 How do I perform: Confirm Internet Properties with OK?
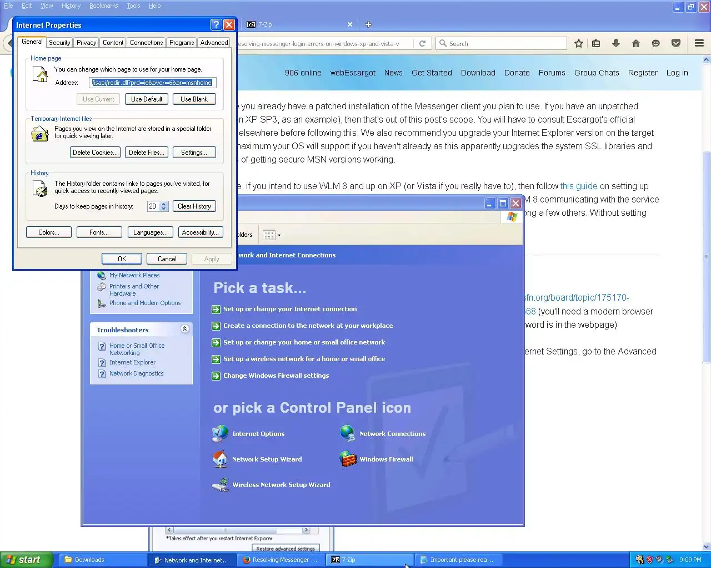coord(122,259)
